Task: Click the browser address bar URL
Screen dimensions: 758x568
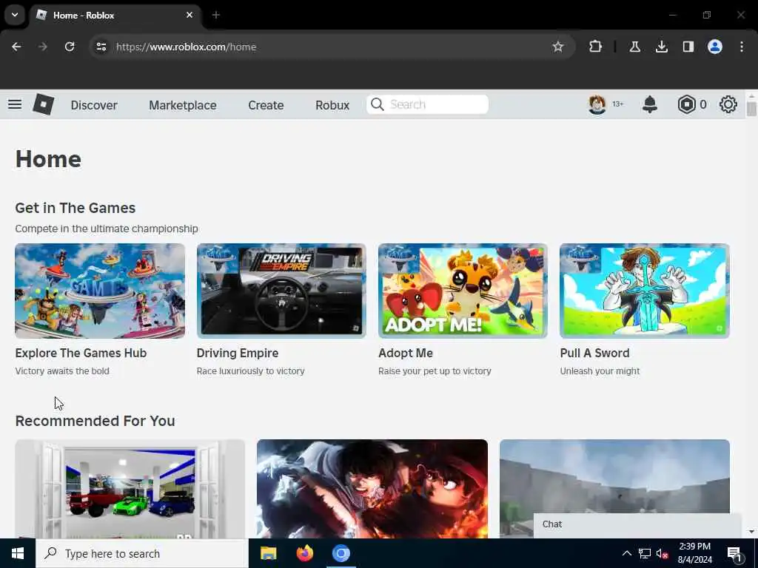Action: [x=186, y=47]
